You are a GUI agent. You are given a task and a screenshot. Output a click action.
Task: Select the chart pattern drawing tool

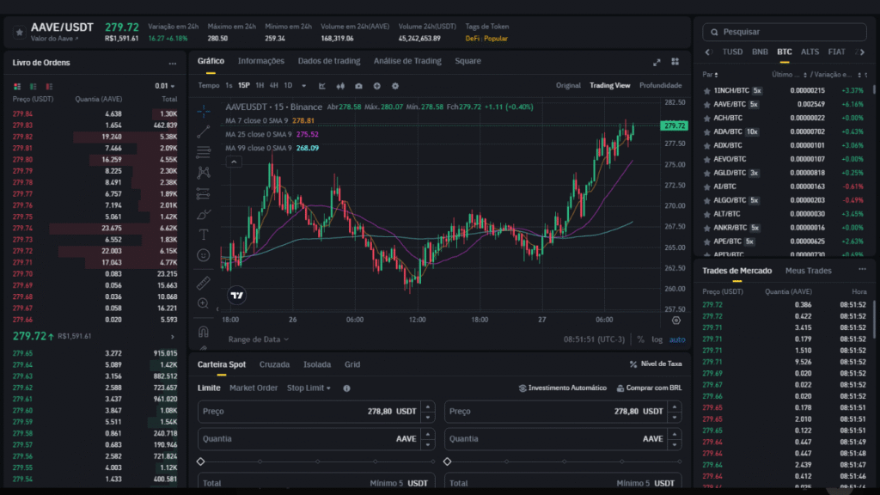203,173
